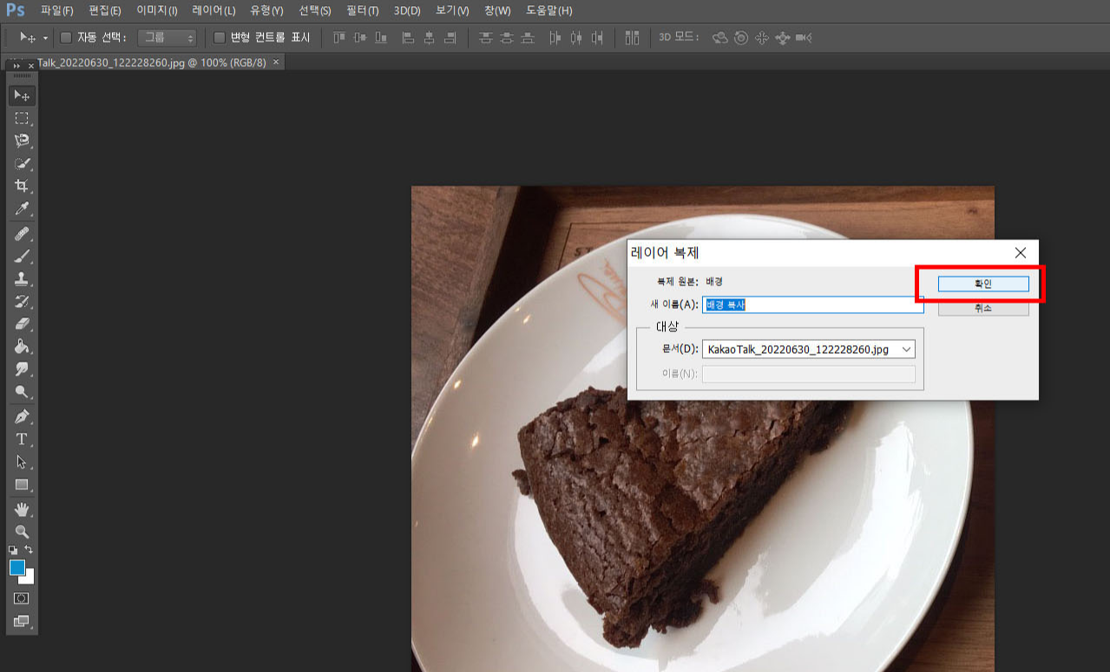
Task: Enable the 변형 컨트롤 표시 checkbox
Action: click(220, 38)
